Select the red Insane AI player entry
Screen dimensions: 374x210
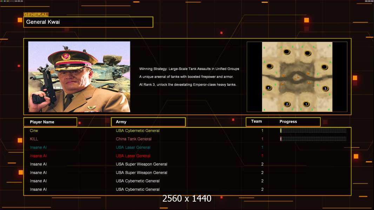click(38, 156)
